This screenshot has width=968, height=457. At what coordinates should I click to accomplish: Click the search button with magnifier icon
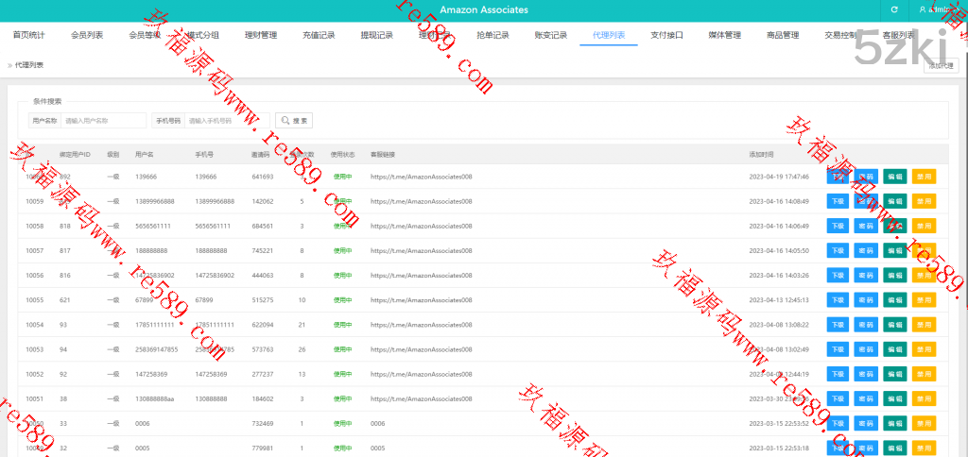point(293,121)
